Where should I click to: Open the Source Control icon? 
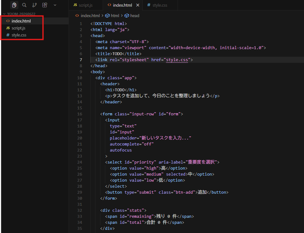coord(35,5)
